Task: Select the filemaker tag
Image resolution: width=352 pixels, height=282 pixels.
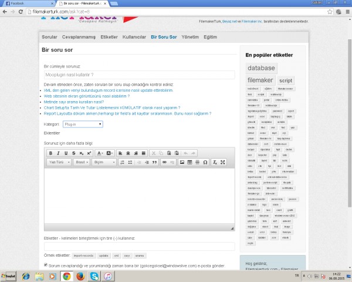Action: point(260,80)
